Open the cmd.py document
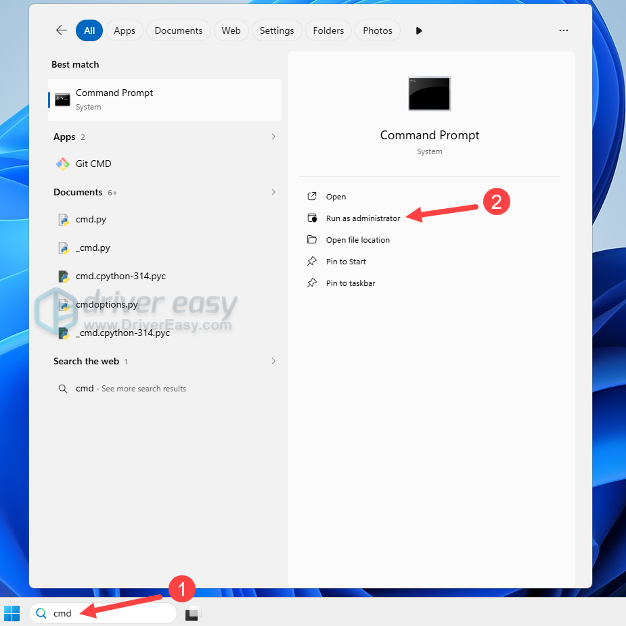The width and height of the screenshot is (626, 626). [x=164, y=219]
